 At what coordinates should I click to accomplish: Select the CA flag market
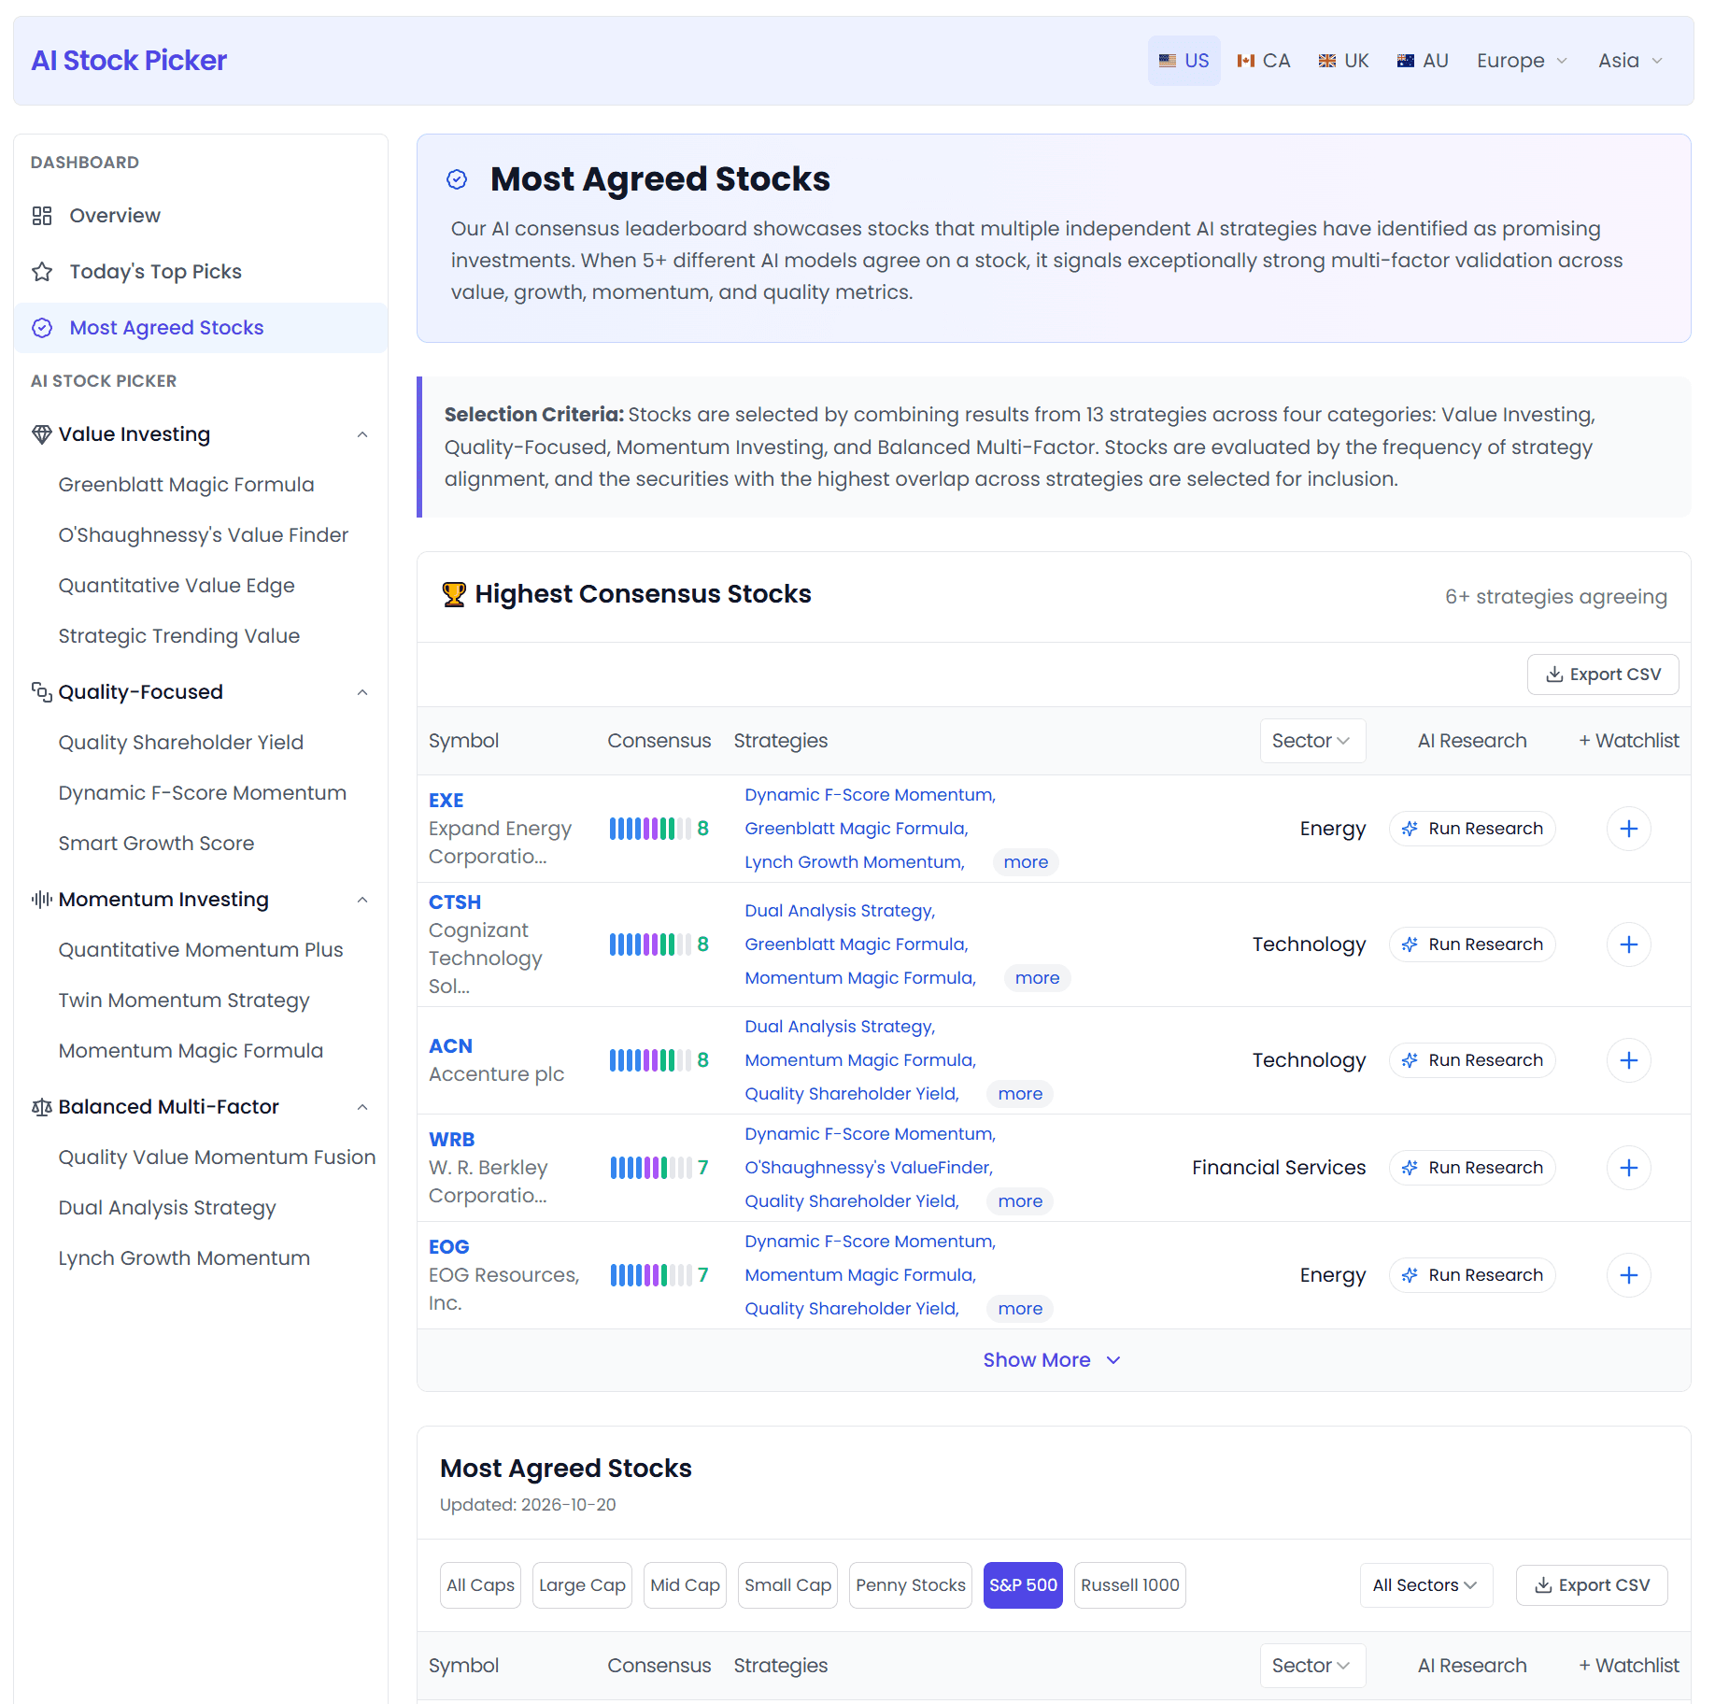1264,61
